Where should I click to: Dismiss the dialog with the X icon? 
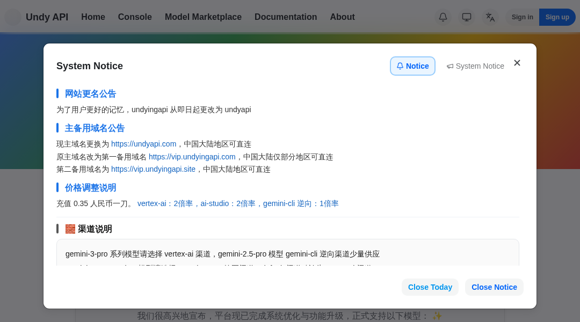[517, 63]
